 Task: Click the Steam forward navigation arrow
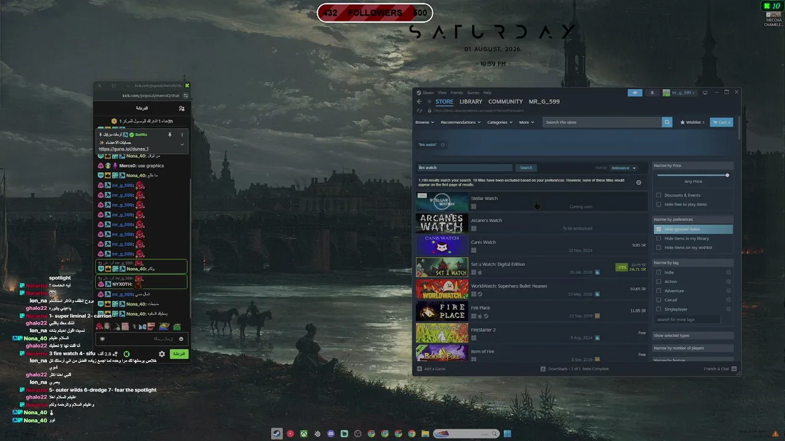pyautogui.click(x=429, y=102)
